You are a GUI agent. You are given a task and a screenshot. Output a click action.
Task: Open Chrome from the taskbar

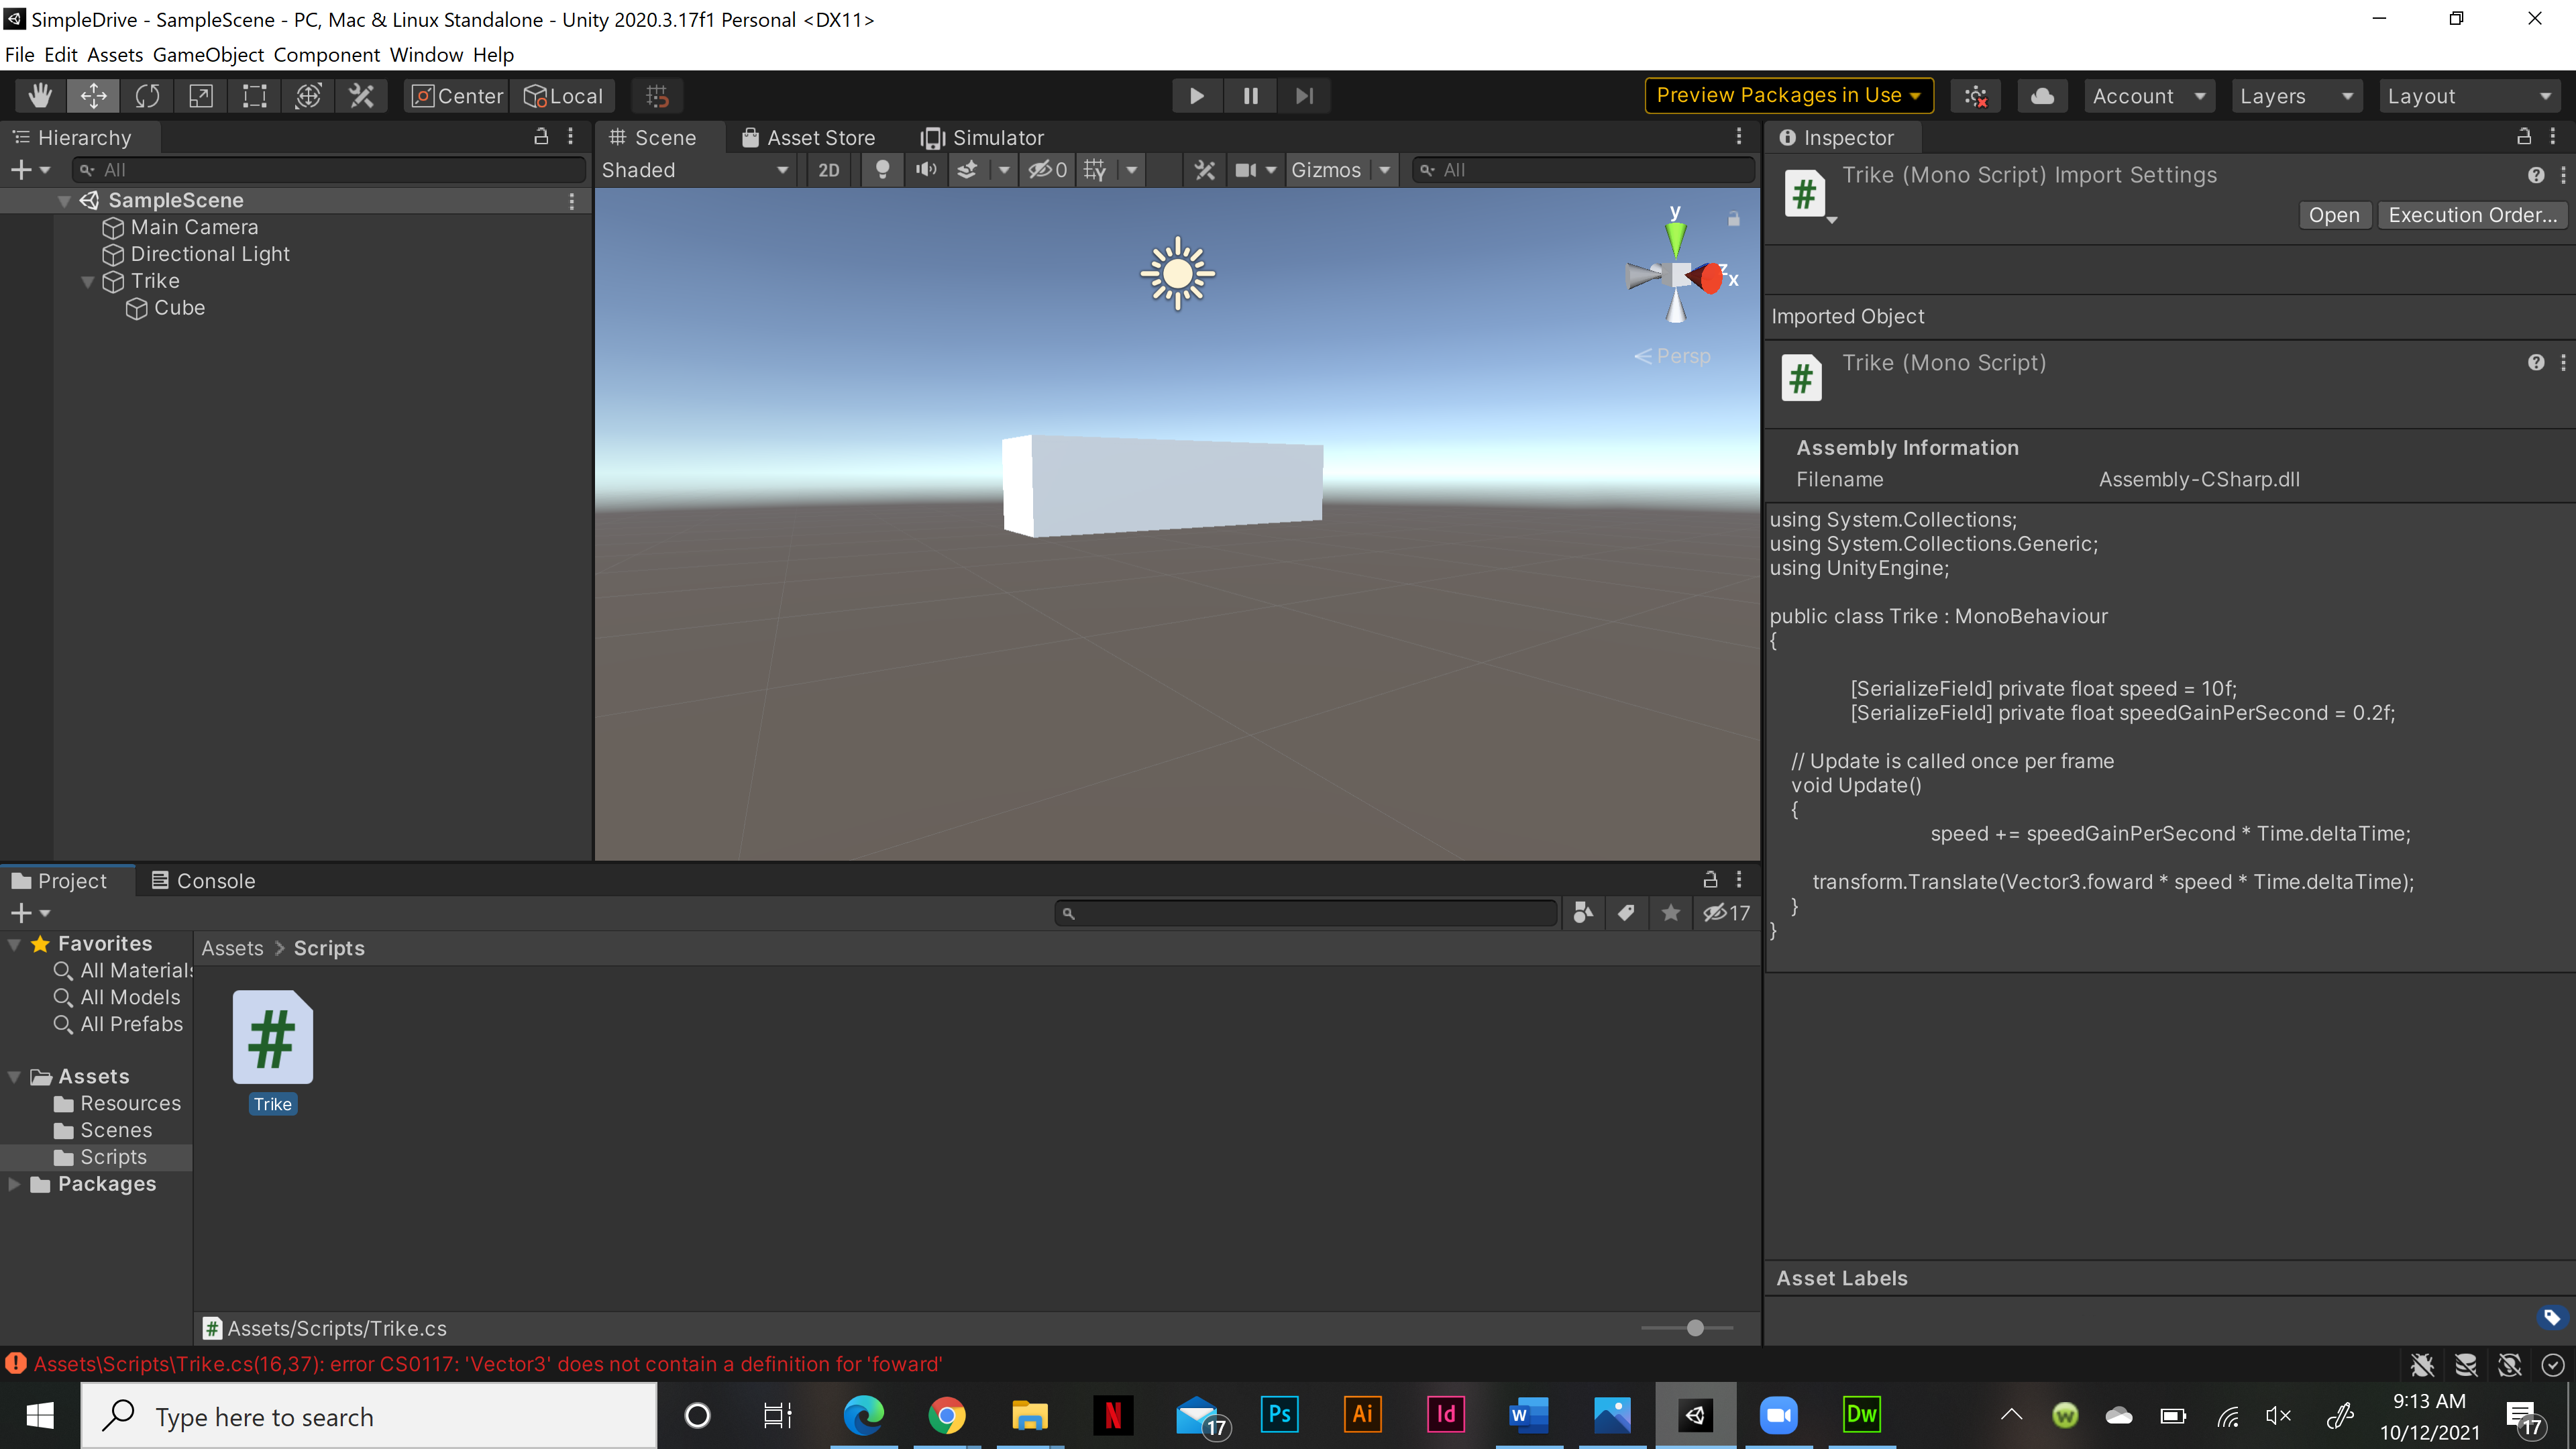946,1415
